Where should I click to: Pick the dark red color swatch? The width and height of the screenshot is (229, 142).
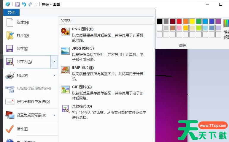pyautogui.click(x=173, y=21)
